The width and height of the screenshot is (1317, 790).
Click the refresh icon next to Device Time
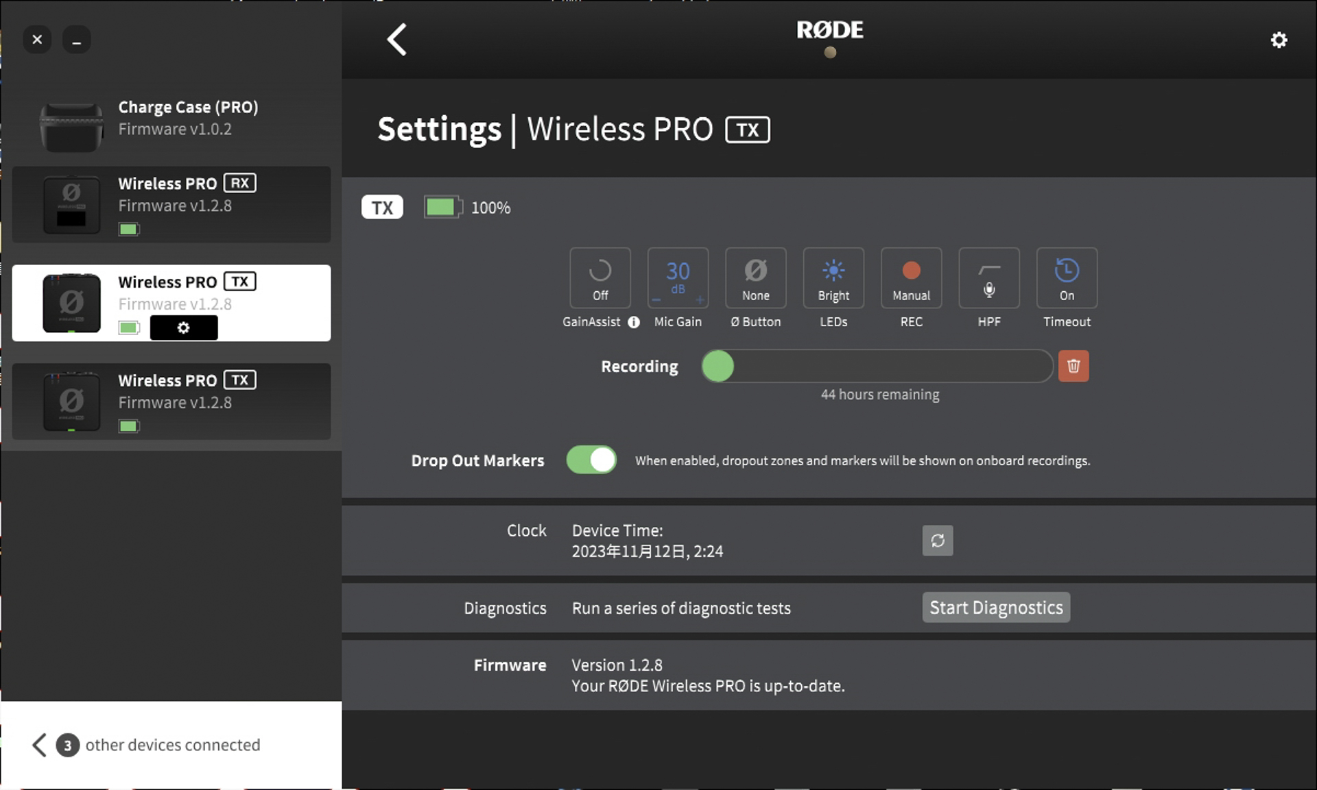[x=937, y=541]
